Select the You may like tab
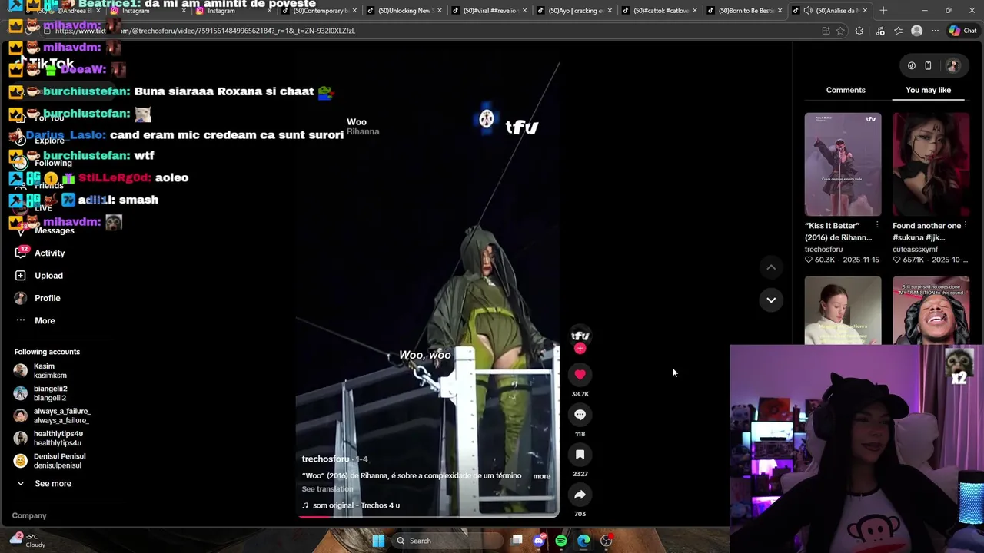 pos(928,90)
